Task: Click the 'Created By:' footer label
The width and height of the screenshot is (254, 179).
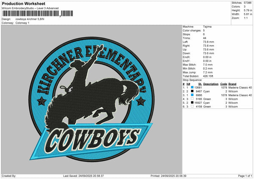Action: point(9,176)
